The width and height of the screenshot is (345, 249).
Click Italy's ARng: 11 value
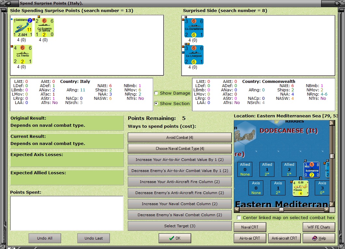pos(83,90)
